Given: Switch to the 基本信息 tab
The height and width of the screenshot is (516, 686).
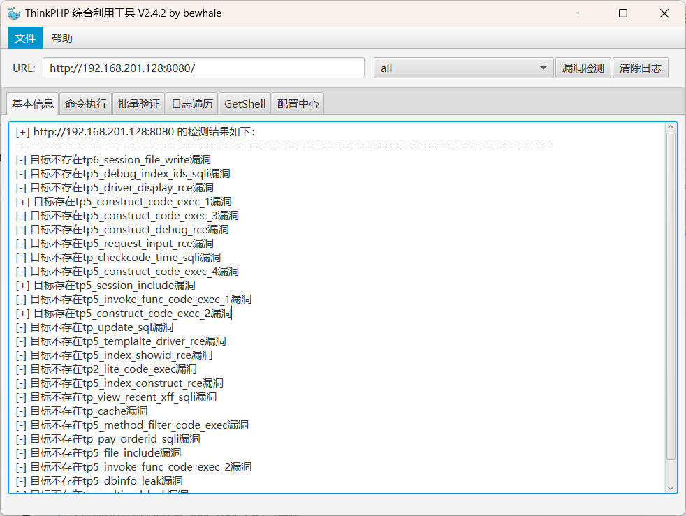Looking at the screenshot, I should (33, 103).
